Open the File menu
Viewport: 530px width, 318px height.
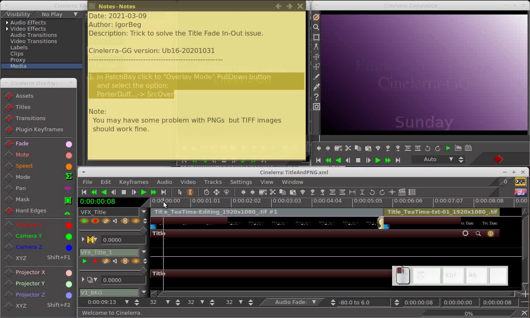87,182
